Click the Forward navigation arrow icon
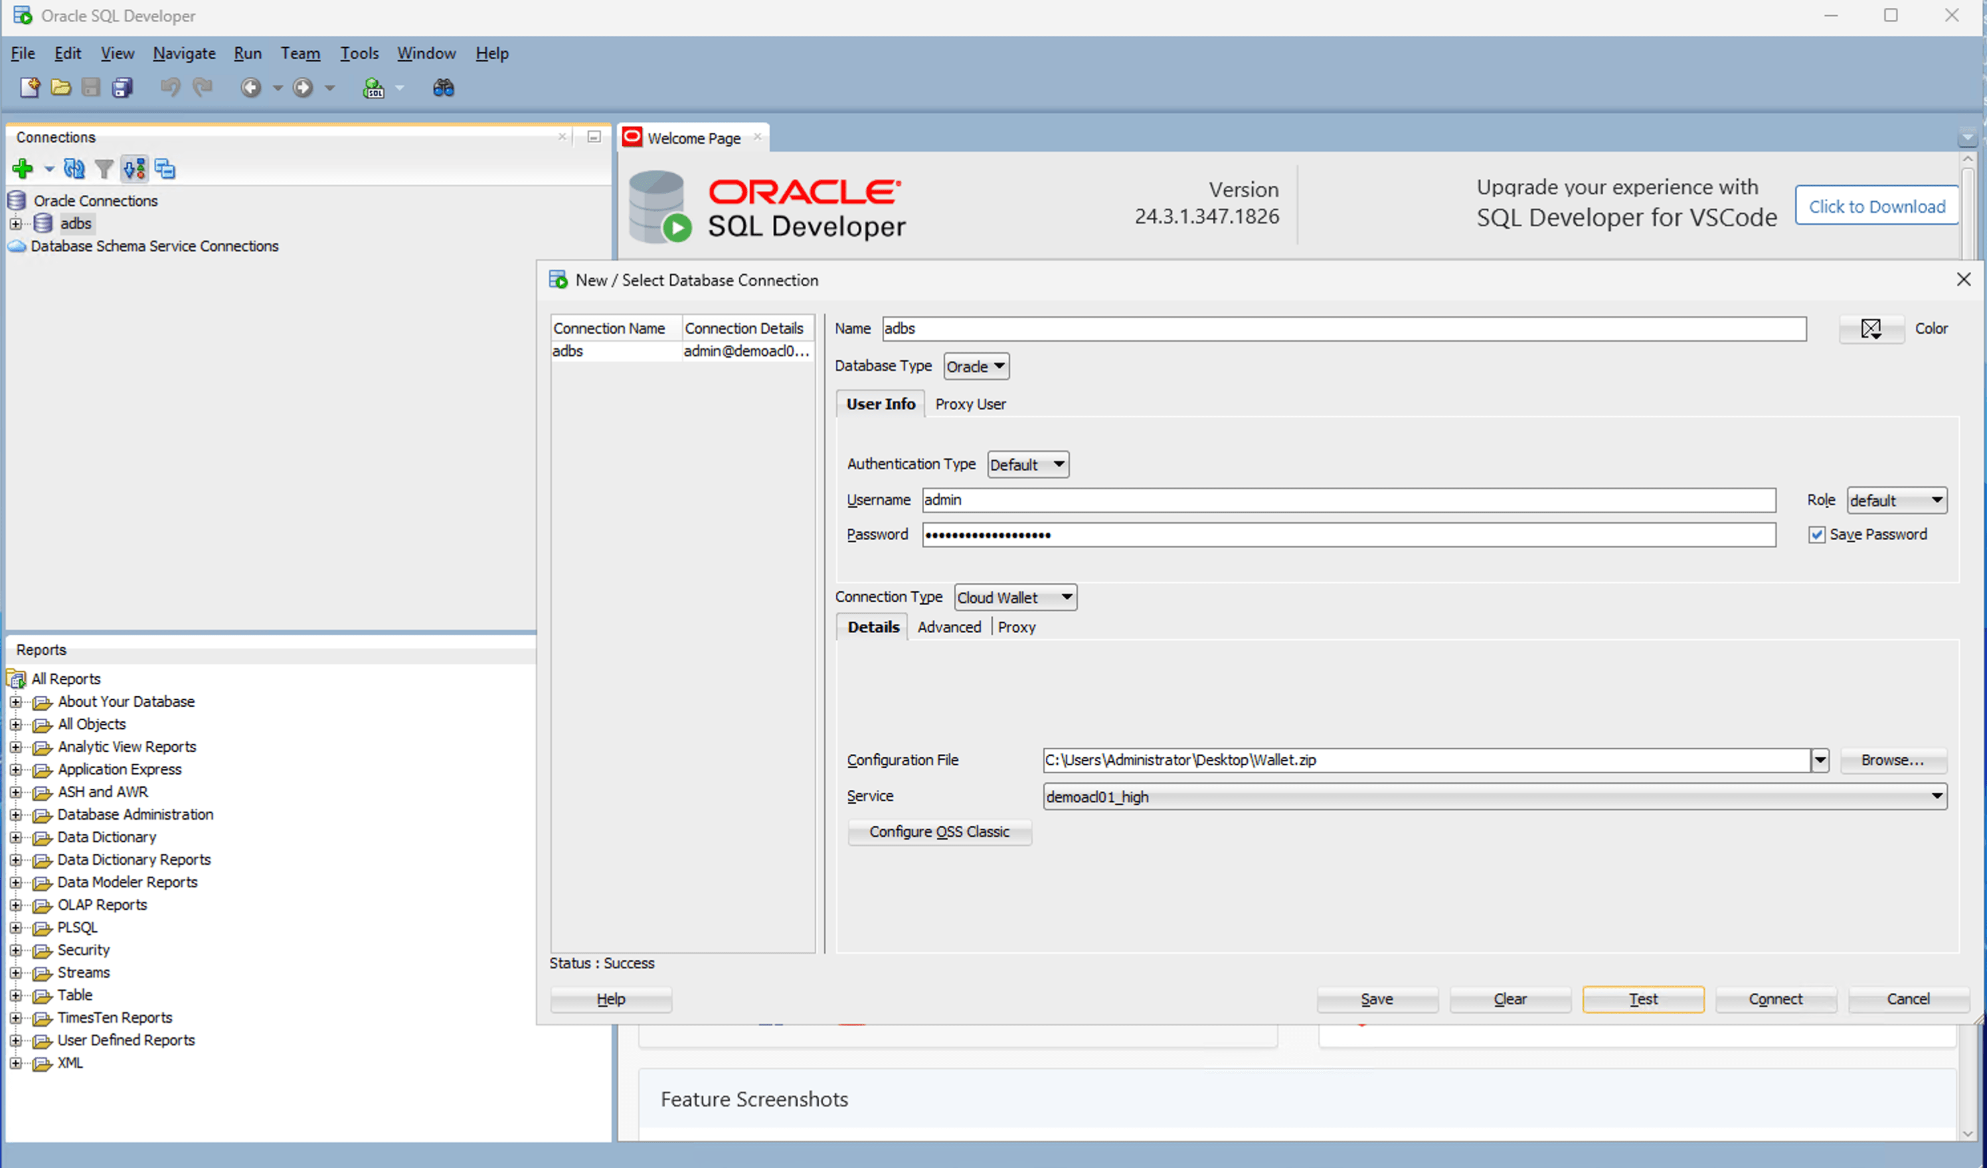This screenshot has width=1987, height=1168. (303, 88)
